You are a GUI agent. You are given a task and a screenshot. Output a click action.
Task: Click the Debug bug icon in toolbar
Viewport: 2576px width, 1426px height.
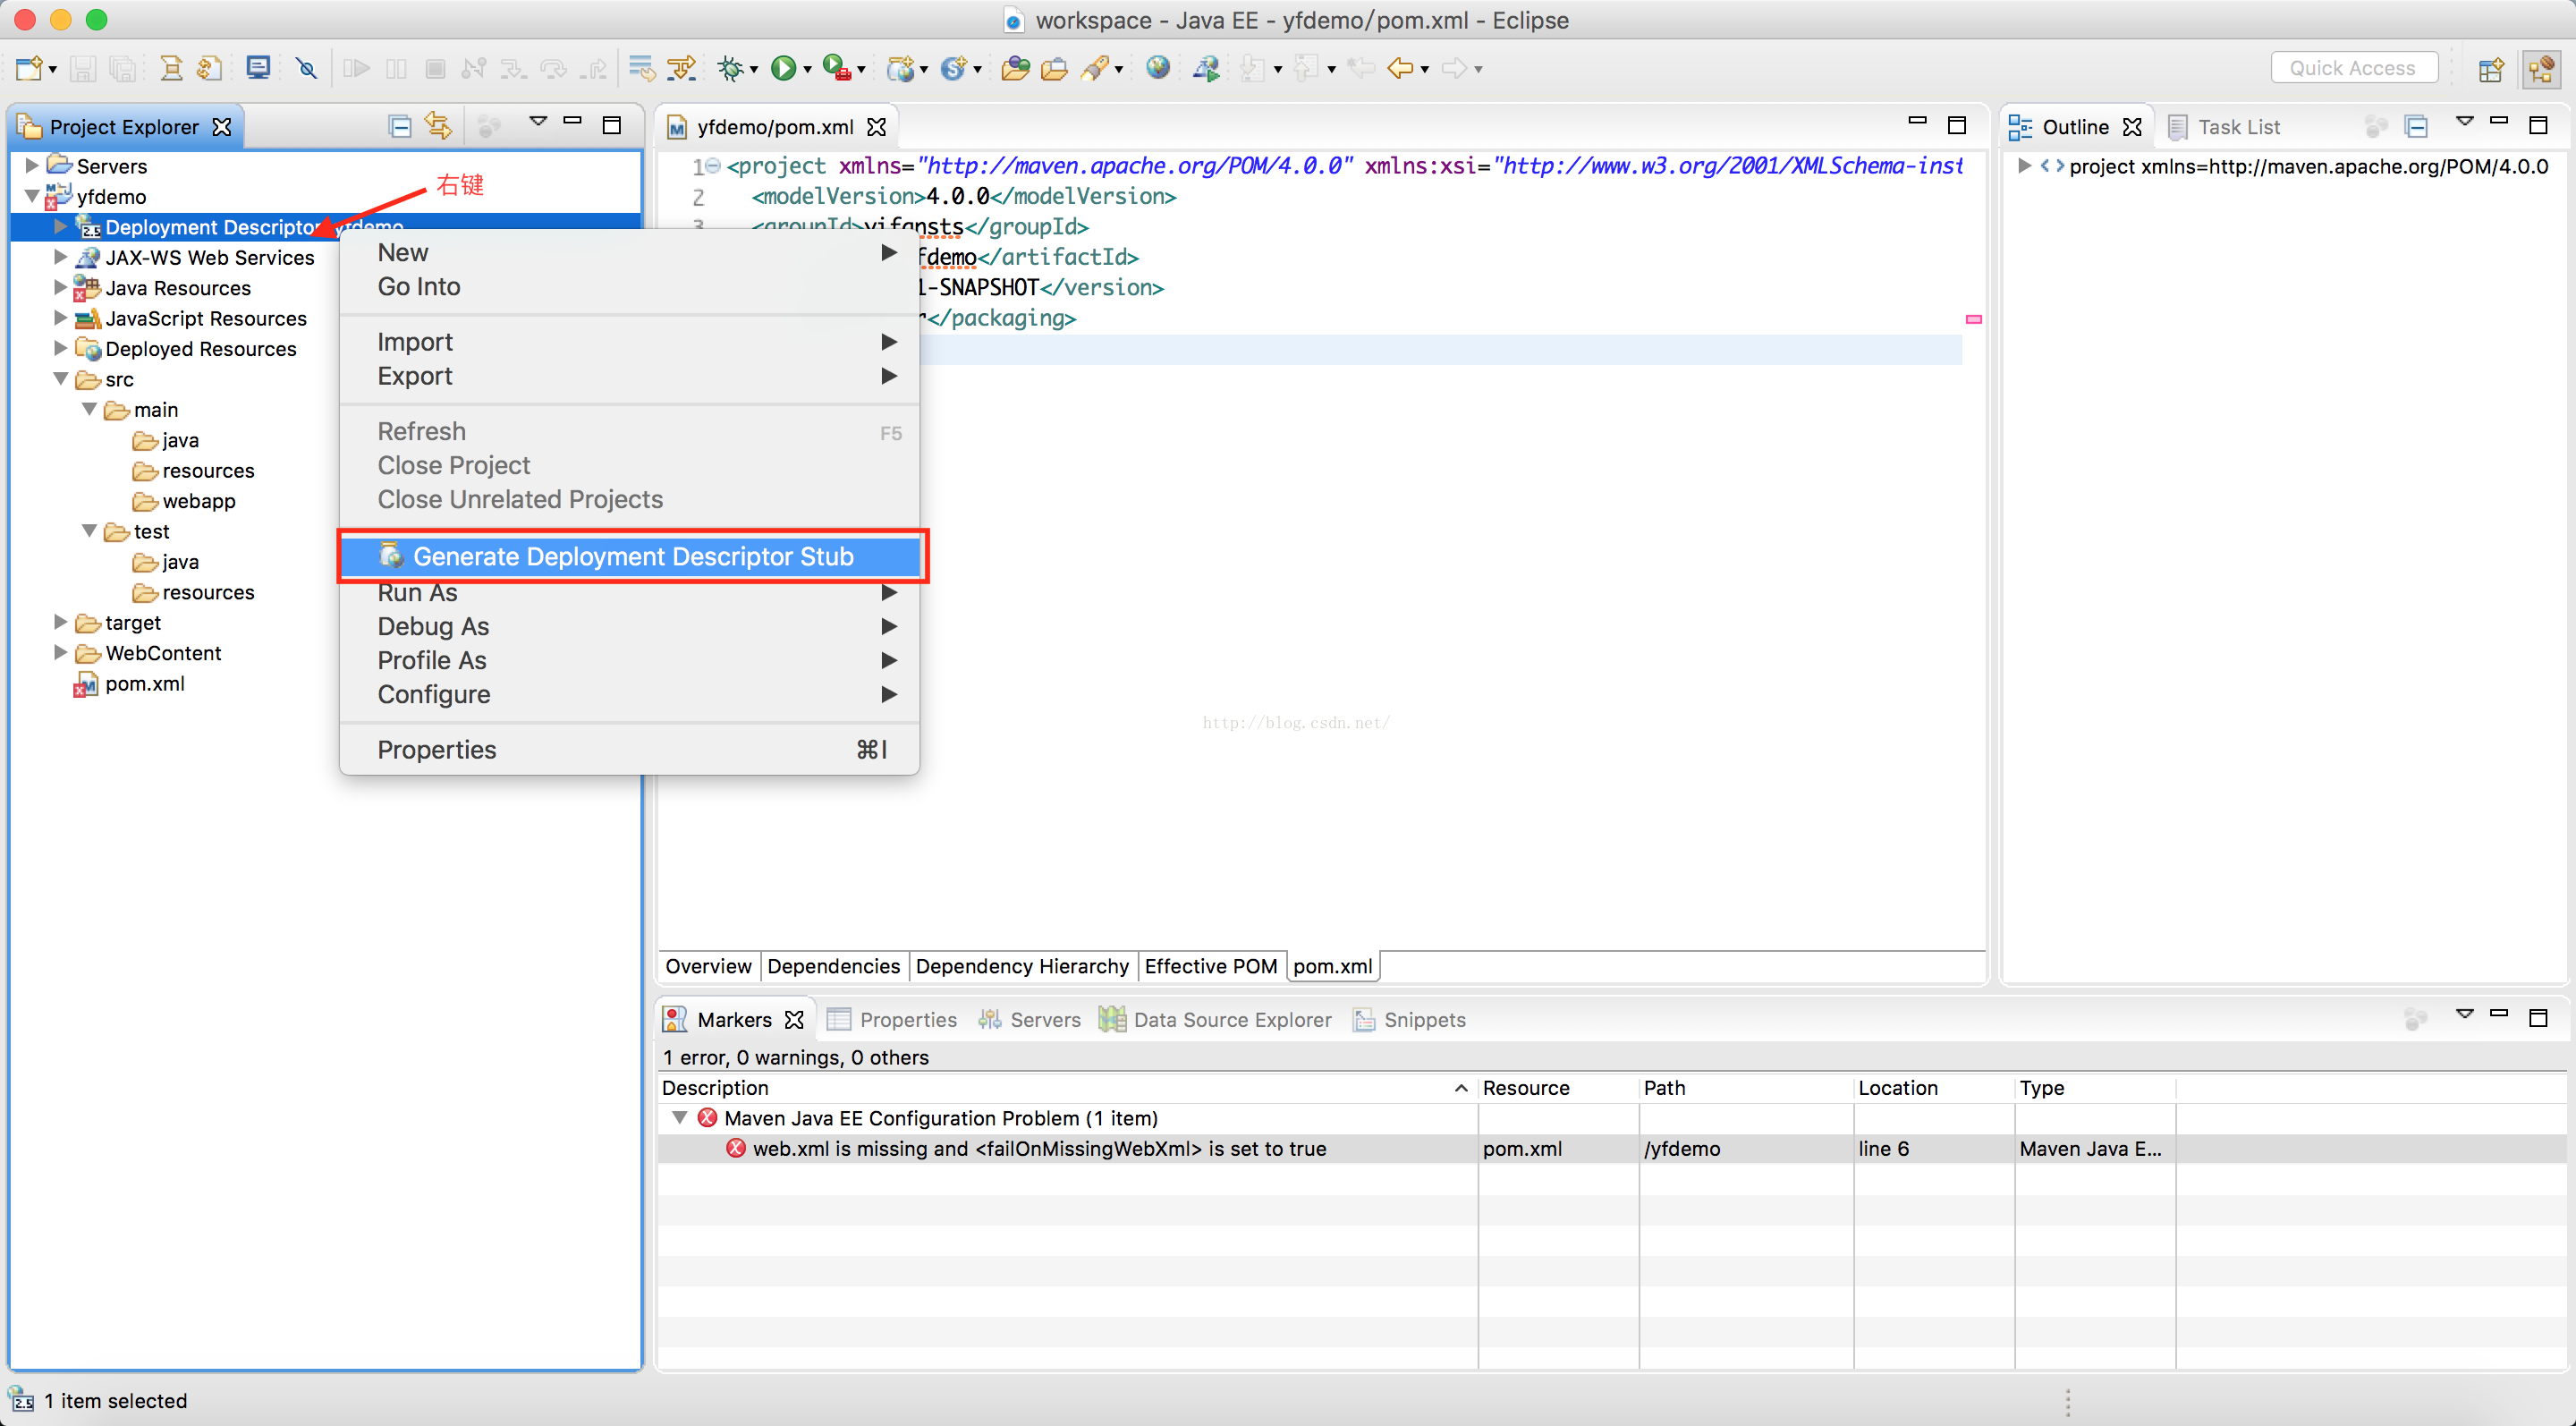pyautogui.click(x=731, y=68)
